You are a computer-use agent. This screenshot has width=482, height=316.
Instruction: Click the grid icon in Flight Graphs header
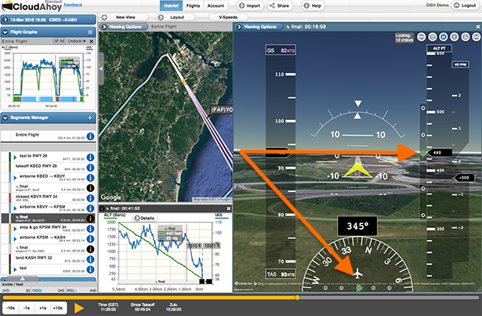point(90,32)
